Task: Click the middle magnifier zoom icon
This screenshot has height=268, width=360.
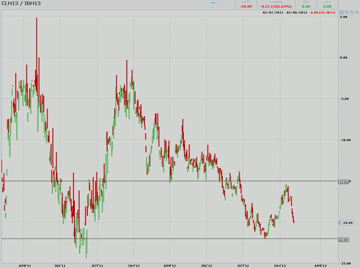Action: tap(352, 12)
